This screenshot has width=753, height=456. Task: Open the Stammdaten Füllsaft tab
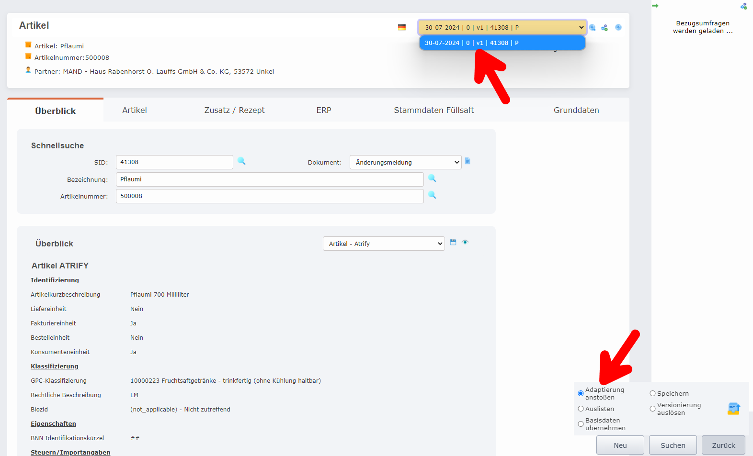[x=434, y=111]
